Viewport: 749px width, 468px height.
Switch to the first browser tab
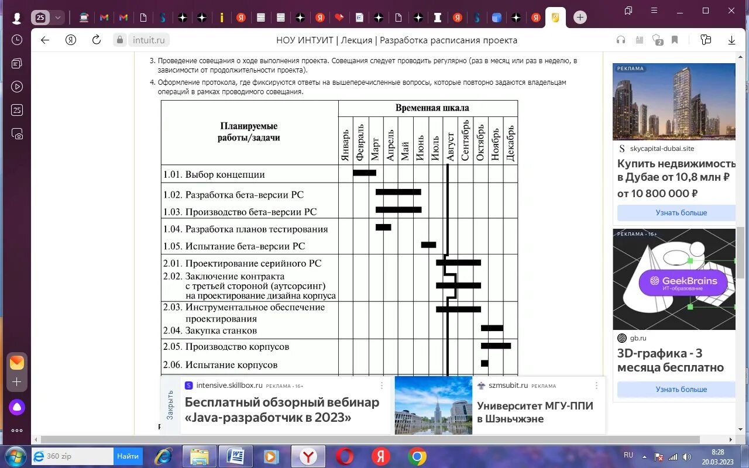84,17
